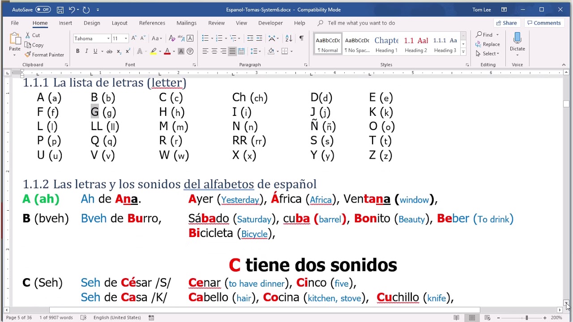Click the Increase Font Size icon
Viewport: 573px width, 322px height.
pos(134,38)
